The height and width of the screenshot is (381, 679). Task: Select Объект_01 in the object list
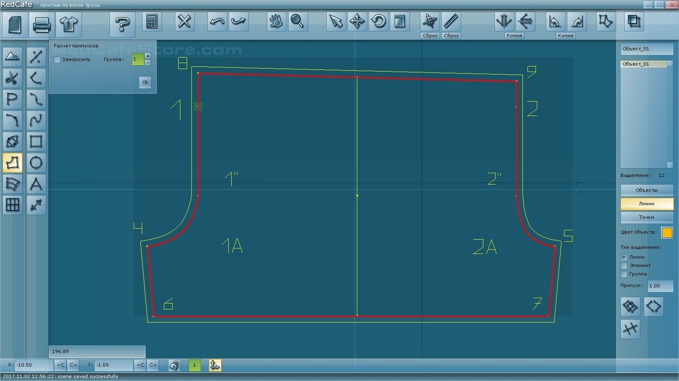(x=644, y=64)
